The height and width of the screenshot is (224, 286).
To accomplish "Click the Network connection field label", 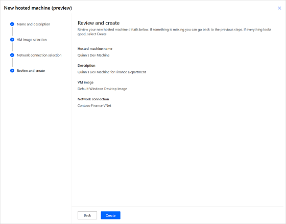I will pos(93,99).
